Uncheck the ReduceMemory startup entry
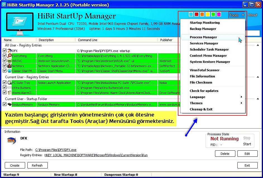The image size is (263, 178). (4, 104)
